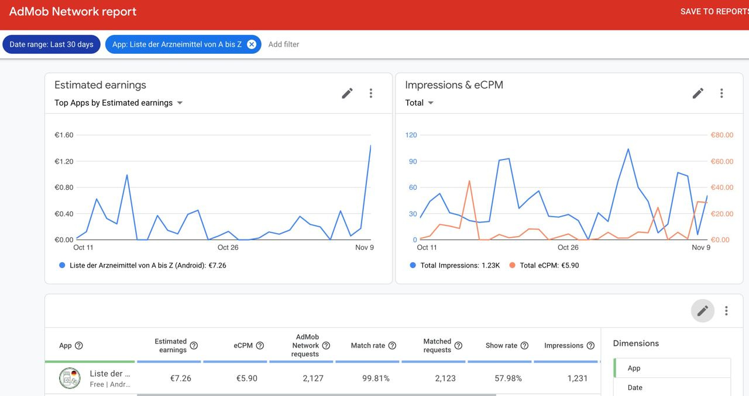Screen dimensions: 749x396
Task: Click the 99.81% match rate cell
Action: tap(376, 378)
